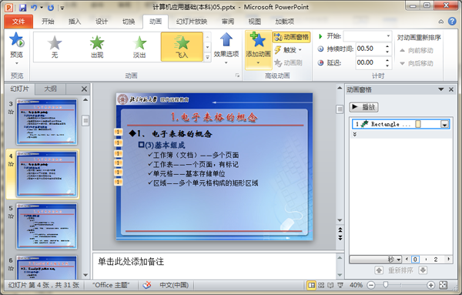Click the 文件 file button

point(18,22)
